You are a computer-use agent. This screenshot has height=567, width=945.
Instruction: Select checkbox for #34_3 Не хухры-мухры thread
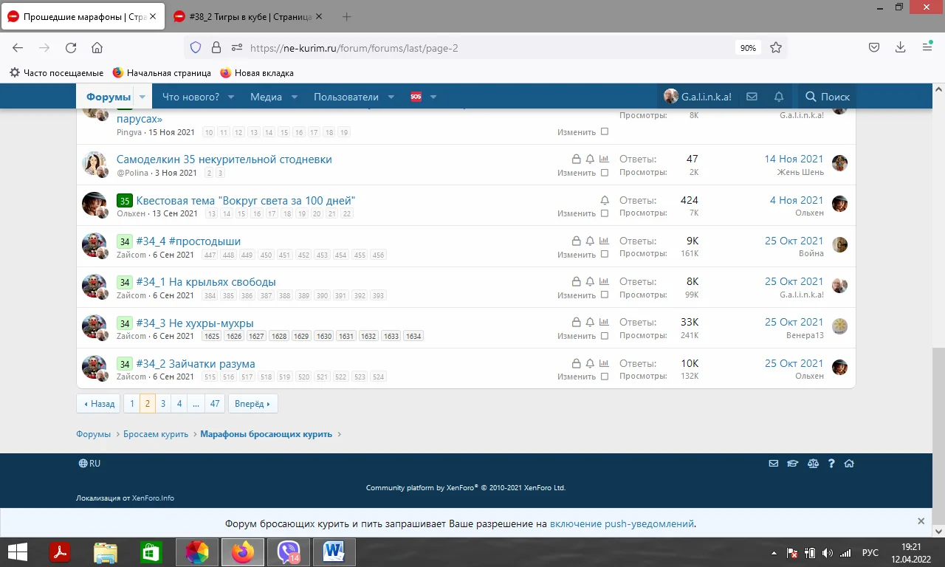[x=605, y=336]
